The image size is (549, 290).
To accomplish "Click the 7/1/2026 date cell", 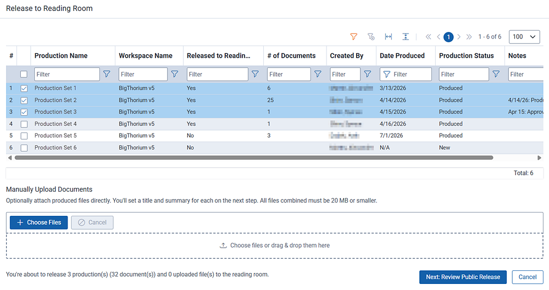I will (391, 136).
